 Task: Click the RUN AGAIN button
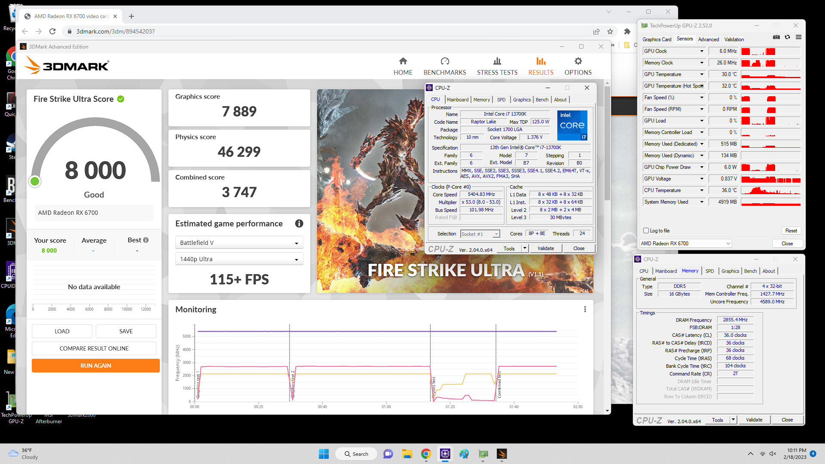[96, 366]
